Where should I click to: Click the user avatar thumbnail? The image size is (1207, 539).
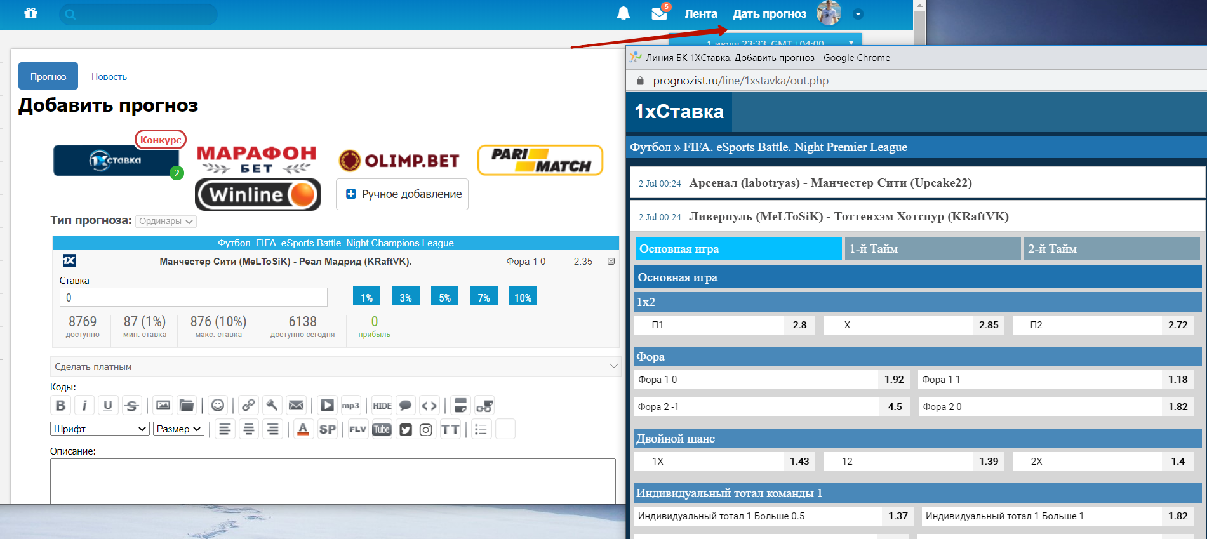pyautogui.click(x=829, y=13)
